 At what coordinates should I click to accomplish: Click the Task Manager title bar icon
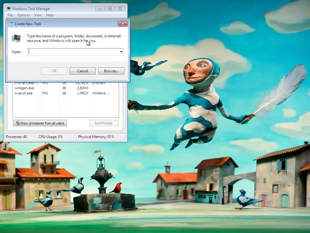8,9
